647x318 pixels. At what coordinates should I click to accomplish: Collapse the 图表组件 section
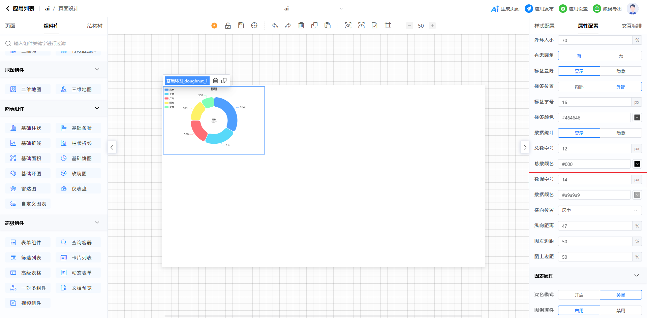[97, 108]
